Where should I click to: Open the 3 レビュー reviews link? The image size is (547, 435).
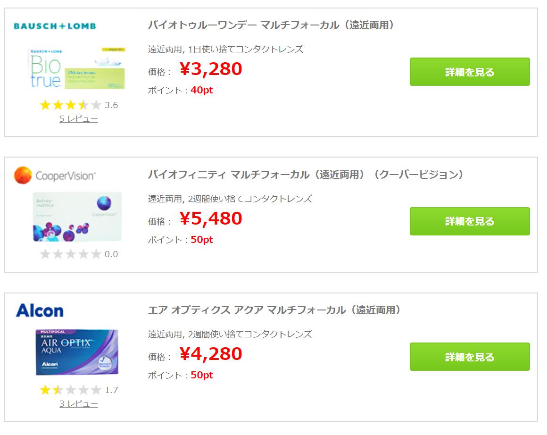78,403
